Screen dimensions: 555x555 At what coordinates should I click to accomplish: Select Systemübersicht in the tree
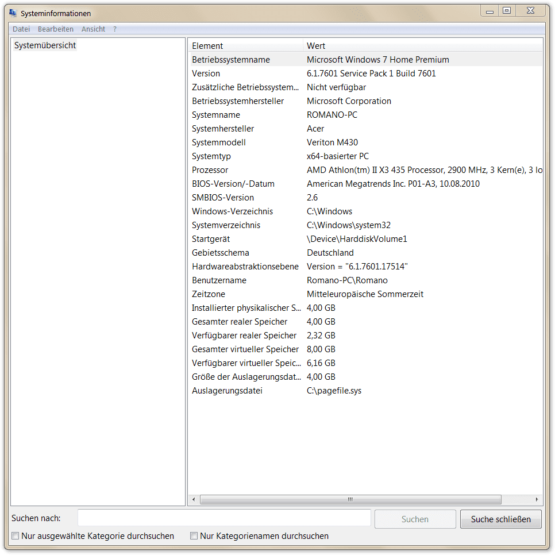pyautogui.click(x=45, y=45)
